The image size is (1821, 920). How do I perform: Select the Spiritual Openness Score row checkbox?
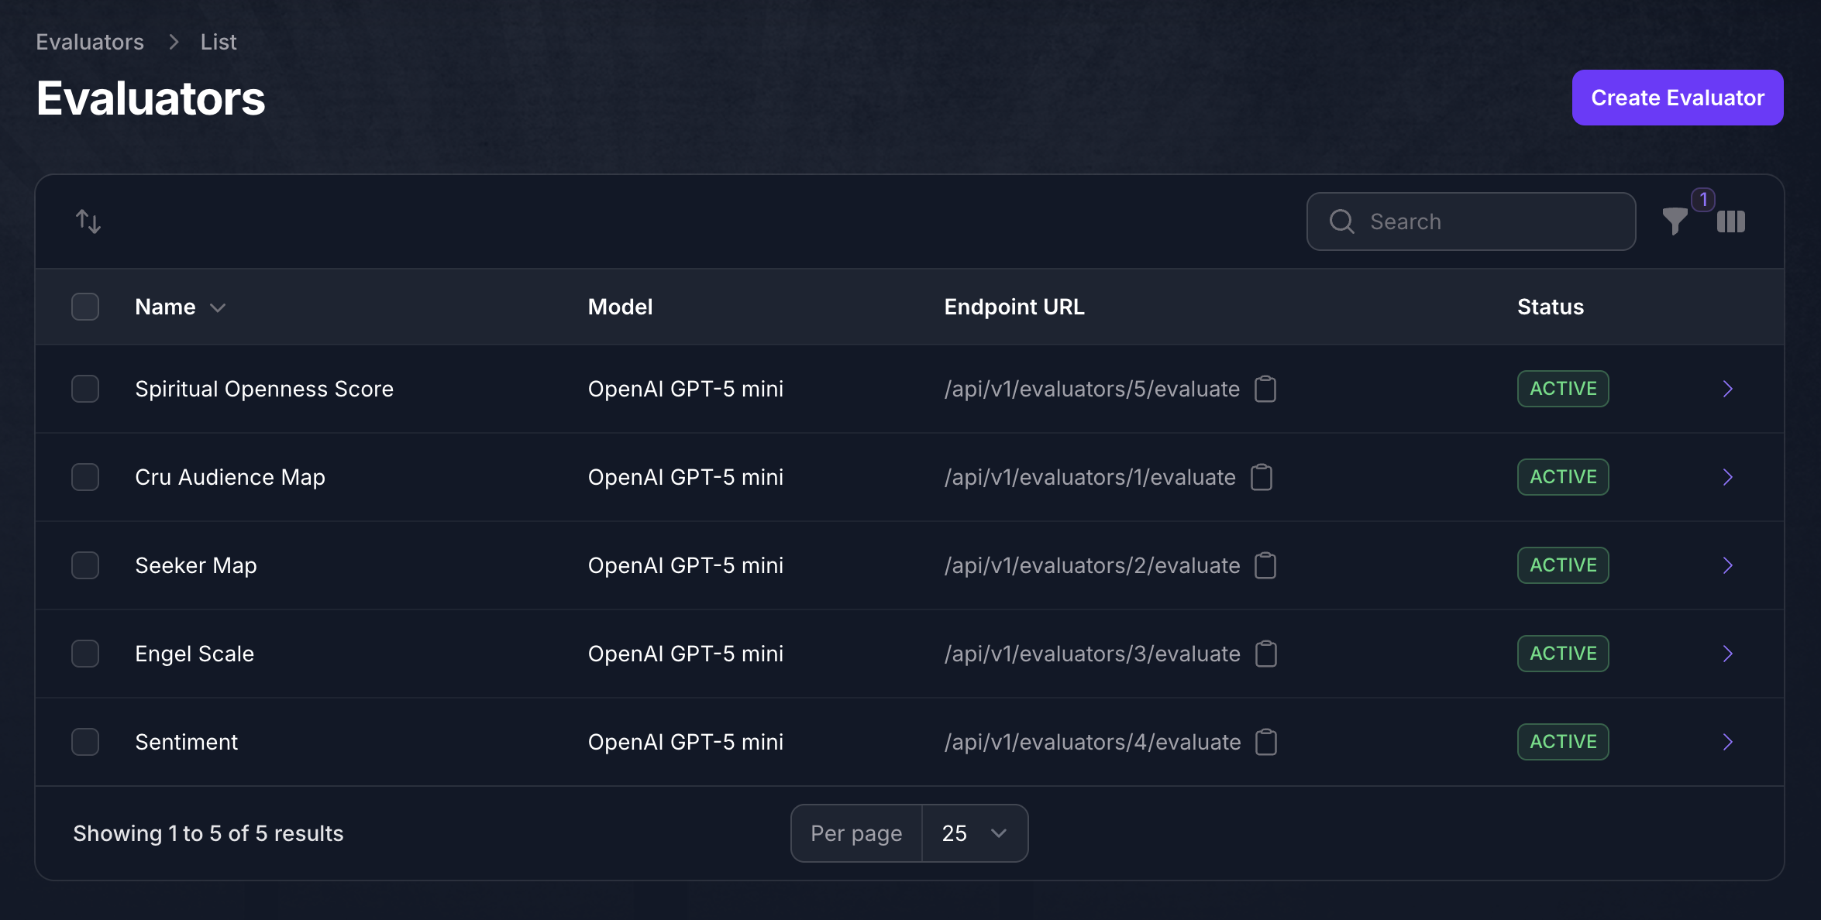[x=85, y=389]
